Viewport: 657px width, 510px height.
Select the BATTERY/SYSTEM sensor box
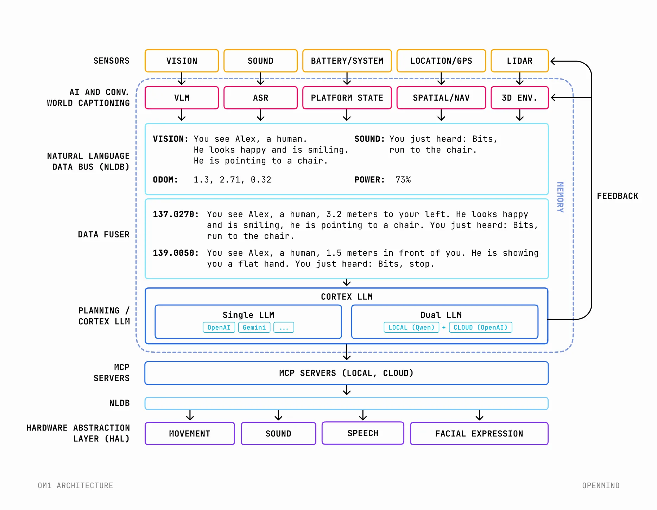point(347,61)
